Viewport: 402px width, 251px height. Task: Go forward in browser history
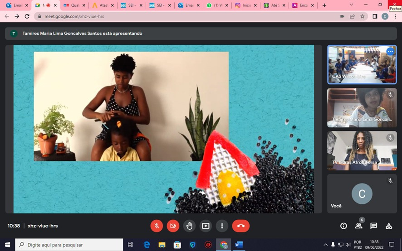(17, 16)
